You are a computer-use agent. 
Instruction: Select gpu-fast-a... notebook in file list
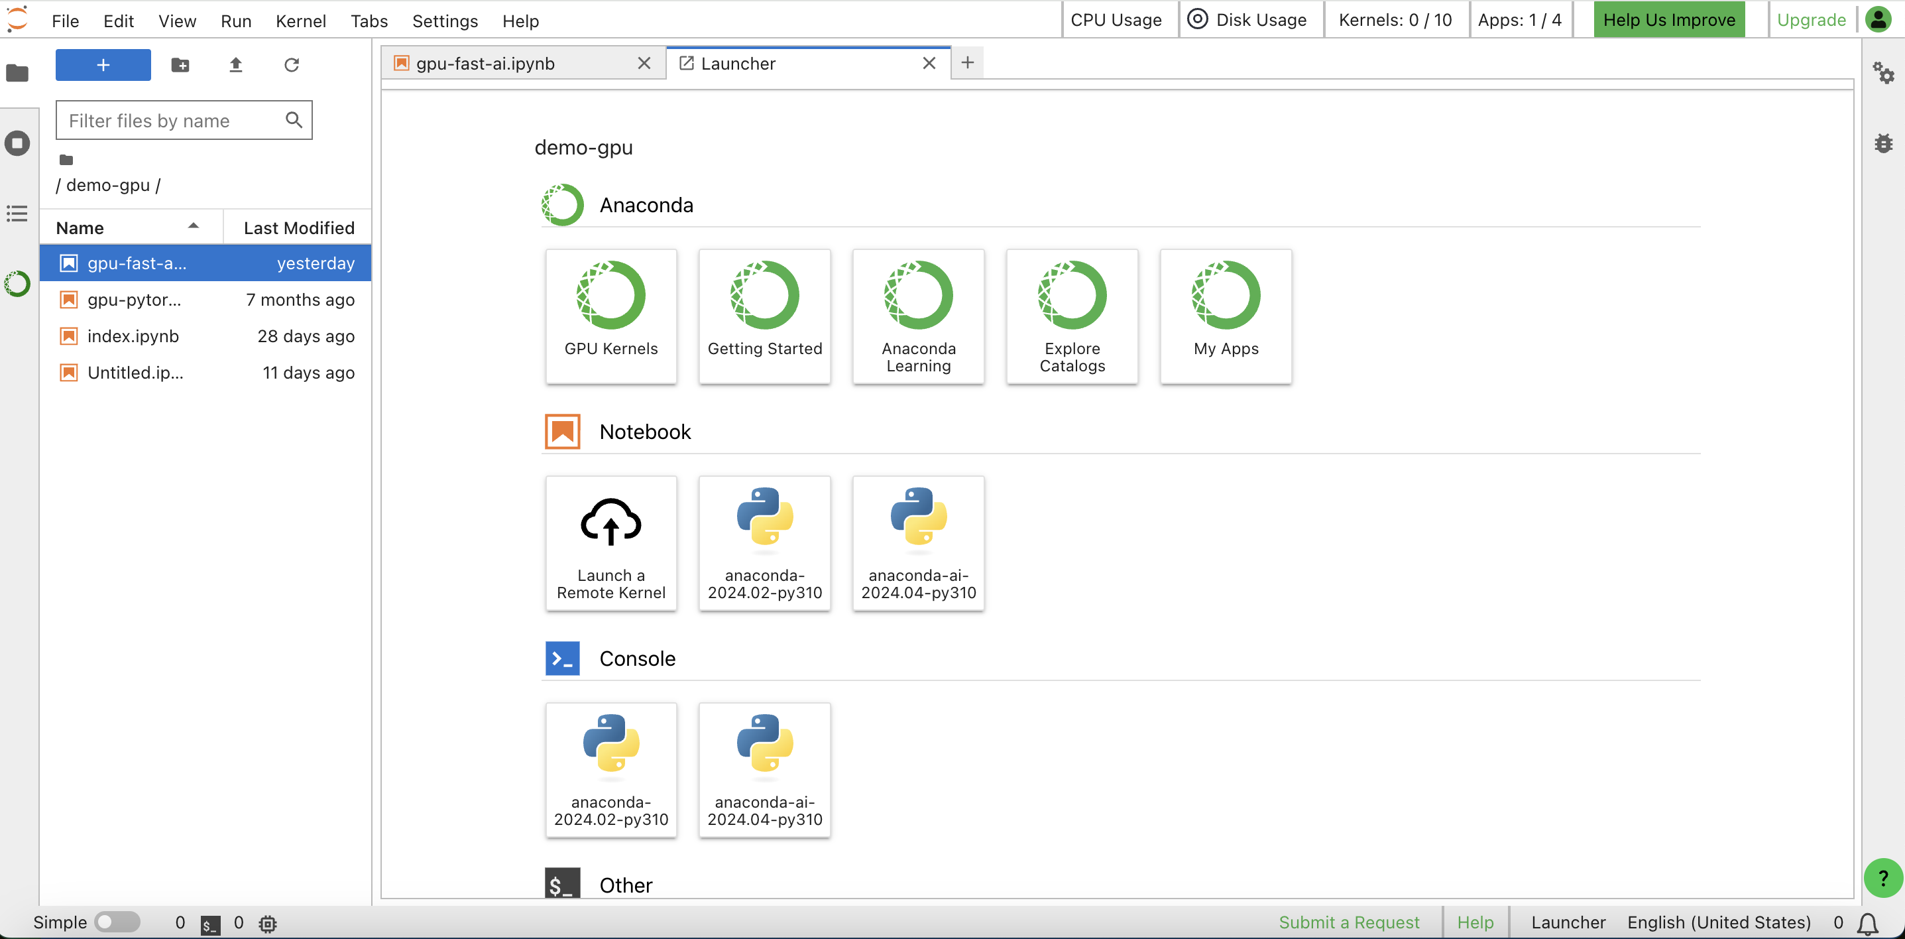click(x=205, y=263)
